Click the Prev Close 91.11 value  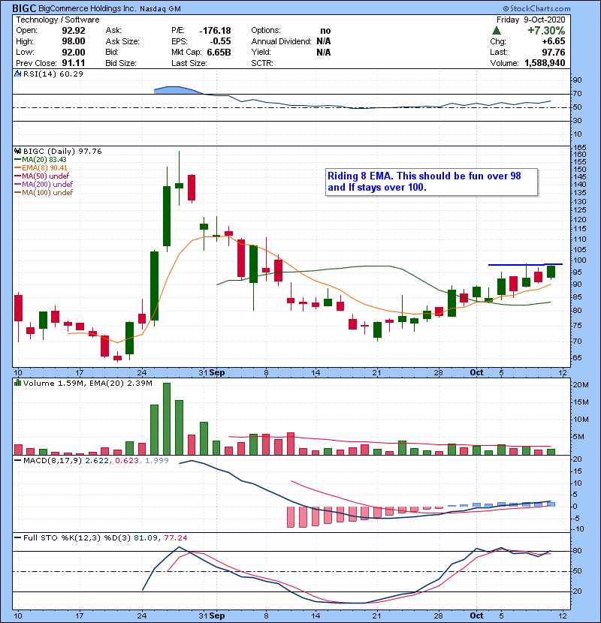74,63
